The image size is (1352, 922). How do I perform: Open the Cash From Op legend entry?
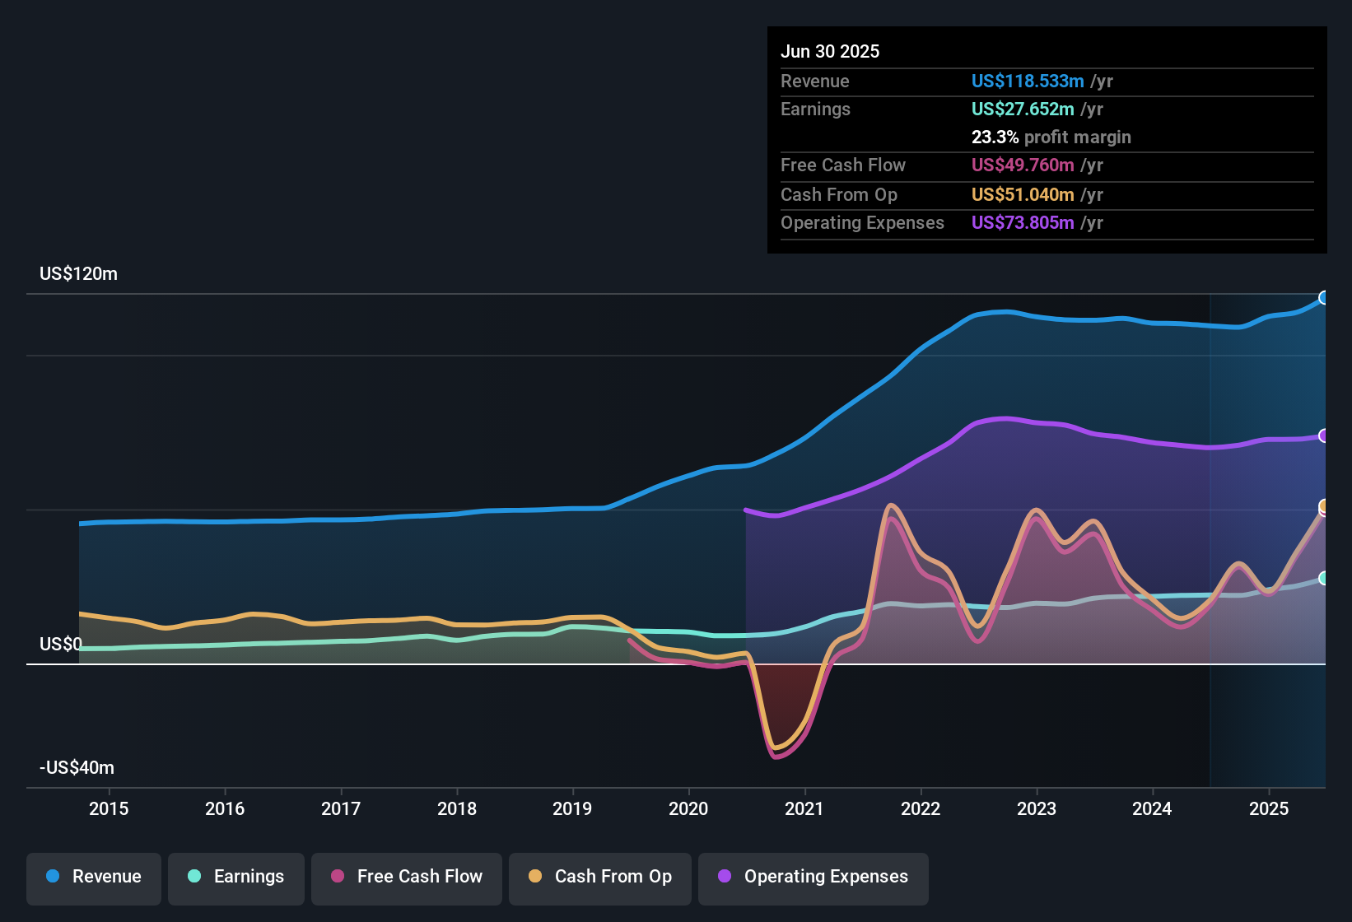(x=599, y=877)
